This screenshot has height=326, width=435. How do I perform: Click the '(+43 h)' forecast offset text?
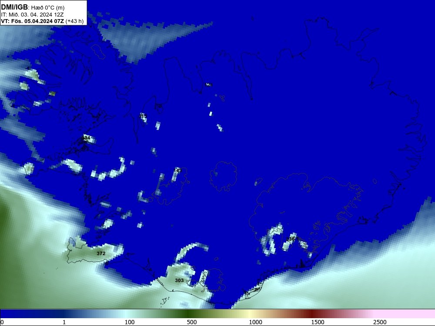pos(74,21)
